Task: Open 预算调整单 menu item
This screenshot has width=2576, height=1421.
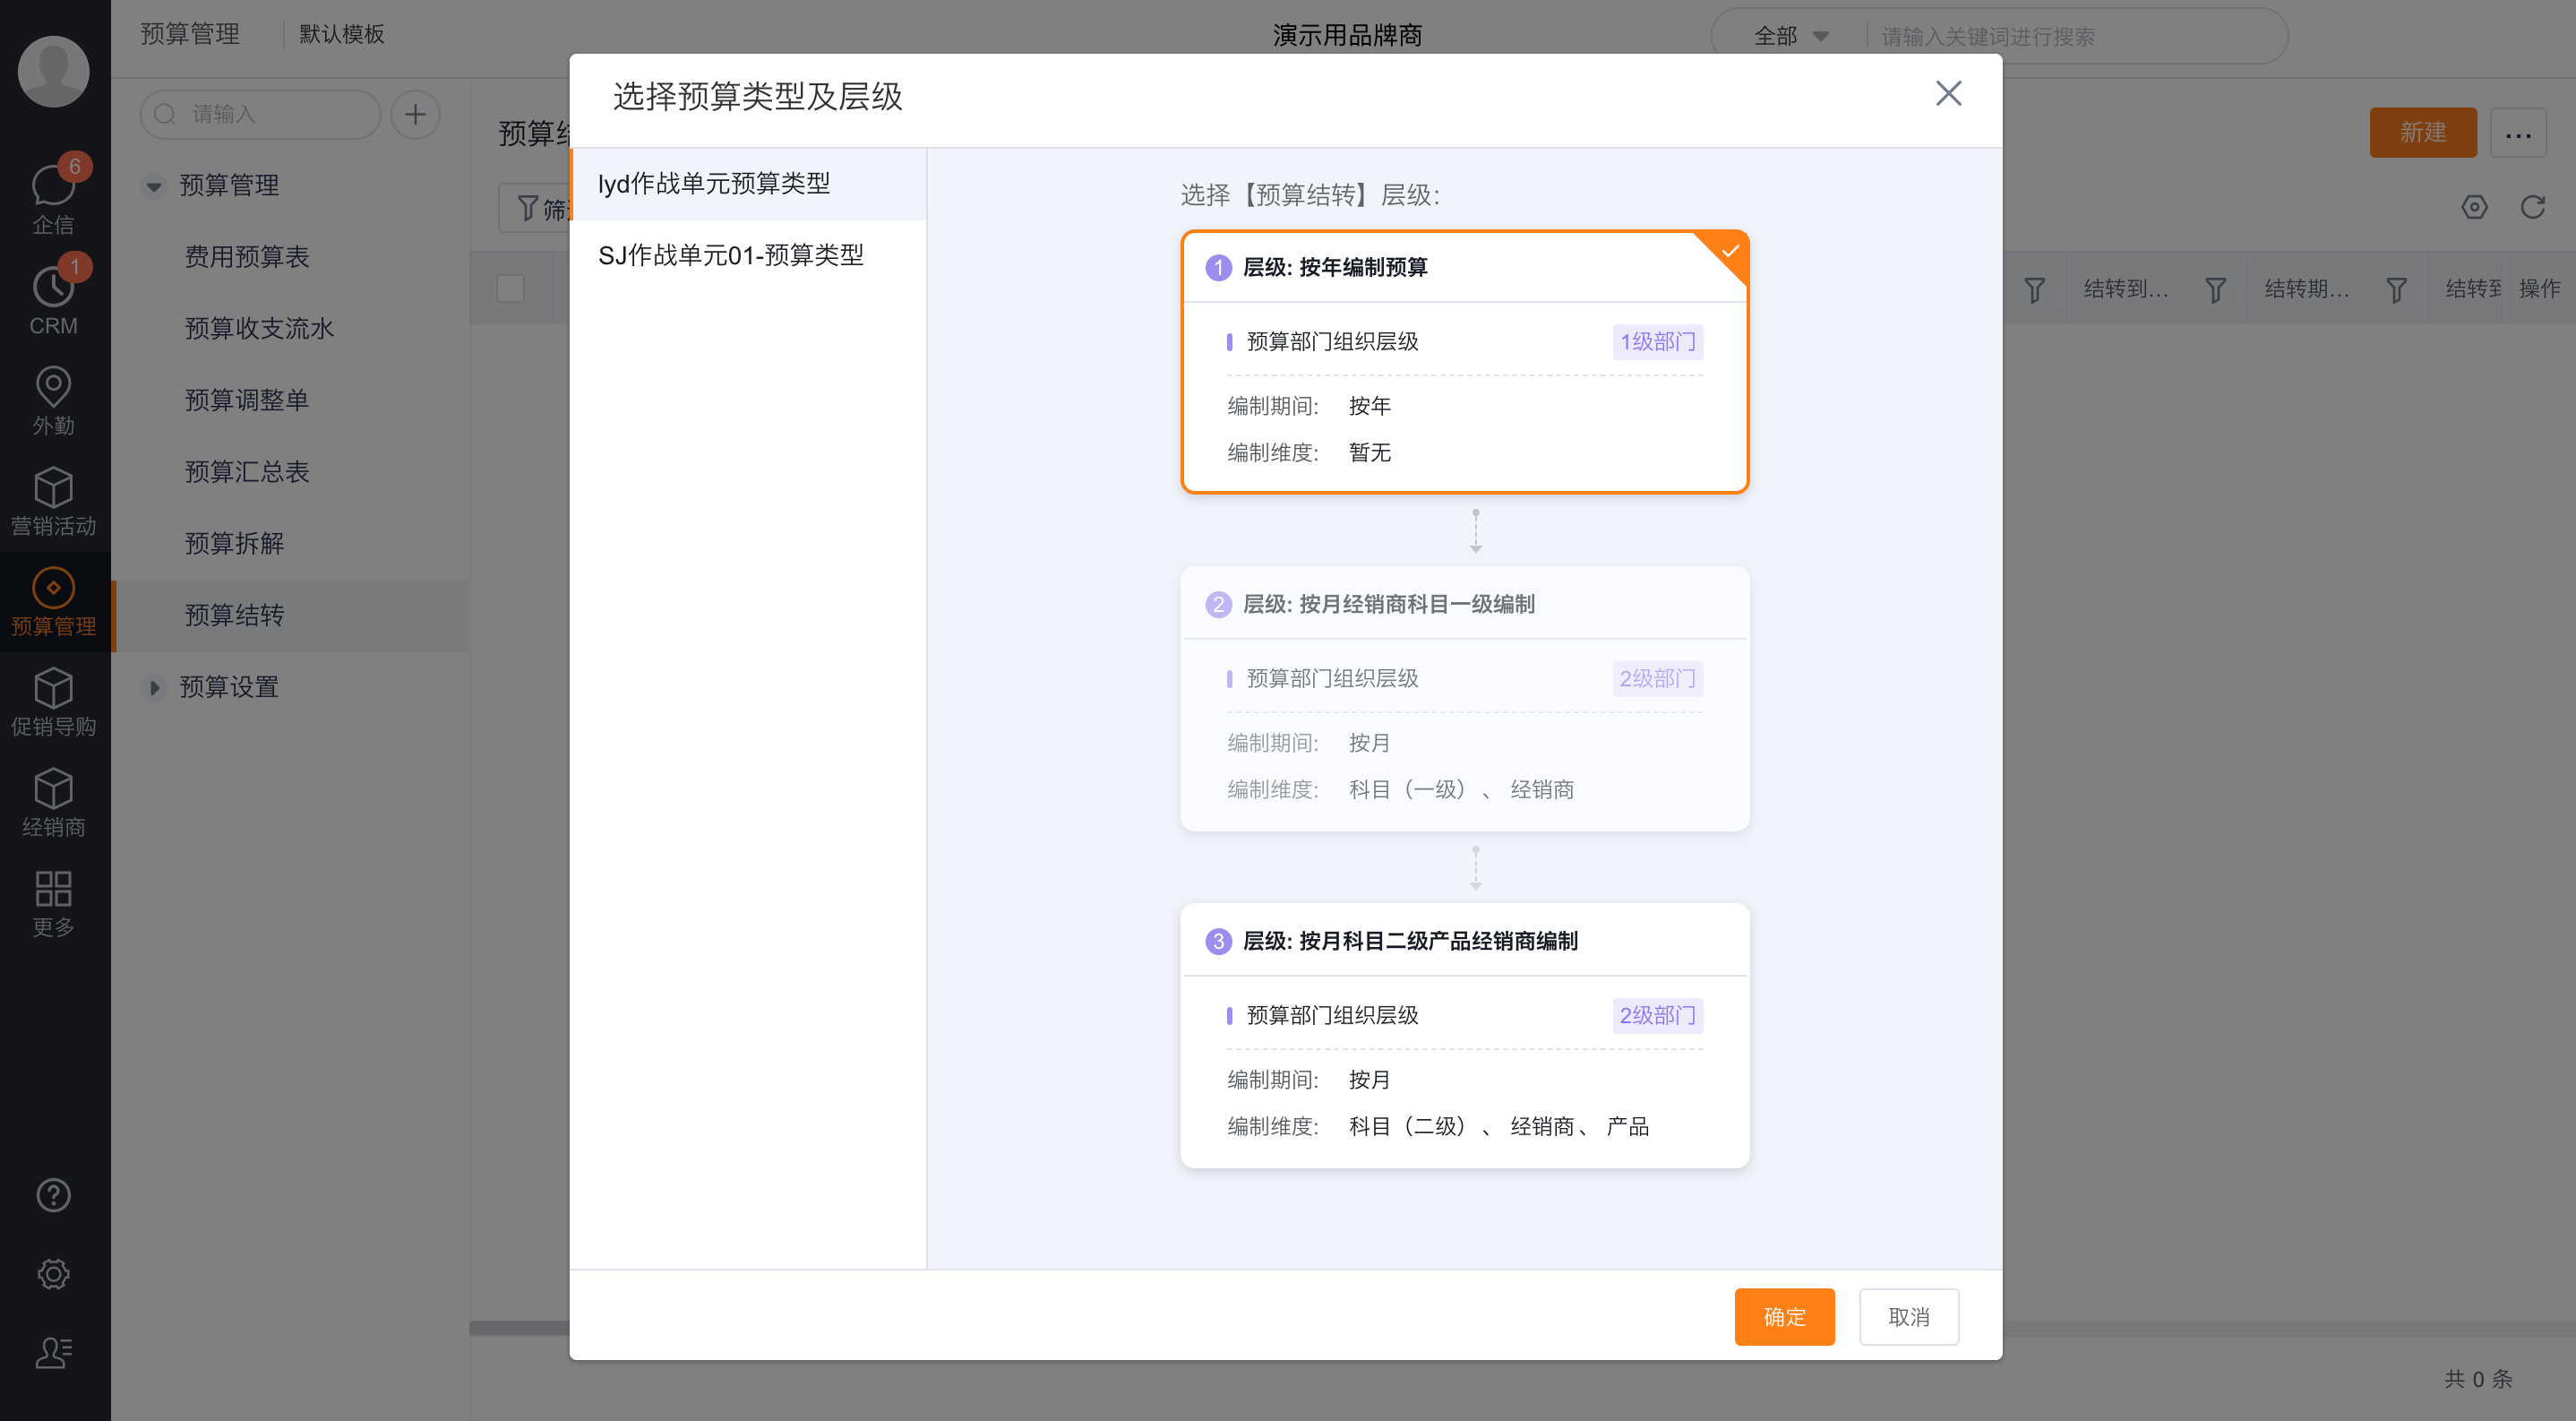Action: pyautogui.click(x=291, y=401)
